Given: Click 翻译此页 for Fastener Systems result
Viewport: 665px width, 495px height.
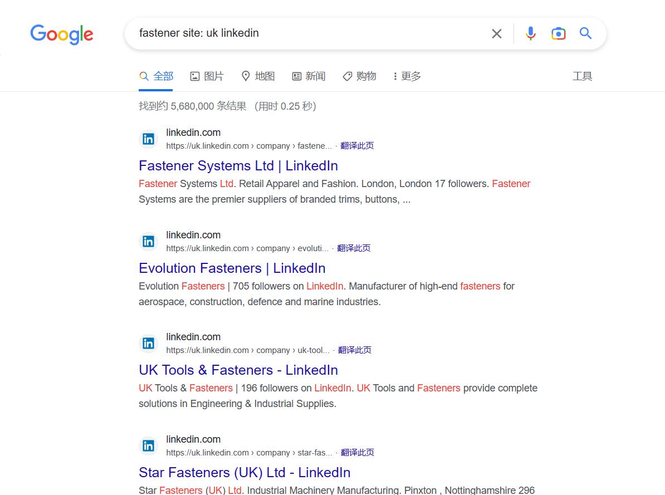Looking at the screenshot, I should [x=357, y=146].
